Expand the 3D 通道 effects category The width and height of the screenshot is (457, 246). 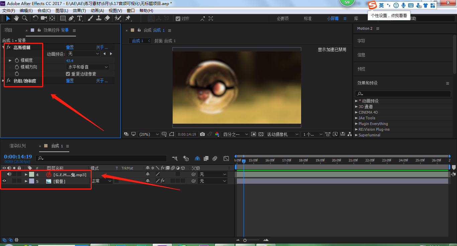(356, 107)
